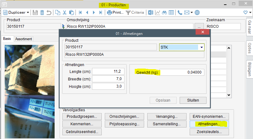
Task: Click the Omschrijving field Risco RW132IP0000A
Action: 129,26
